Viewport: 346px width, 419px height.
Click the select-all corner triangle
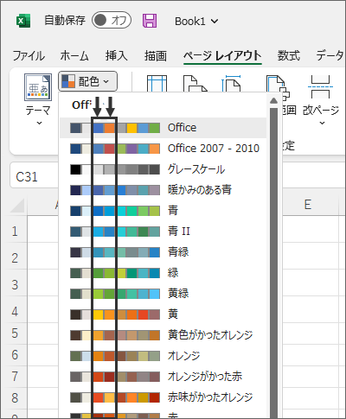point(17,206)
